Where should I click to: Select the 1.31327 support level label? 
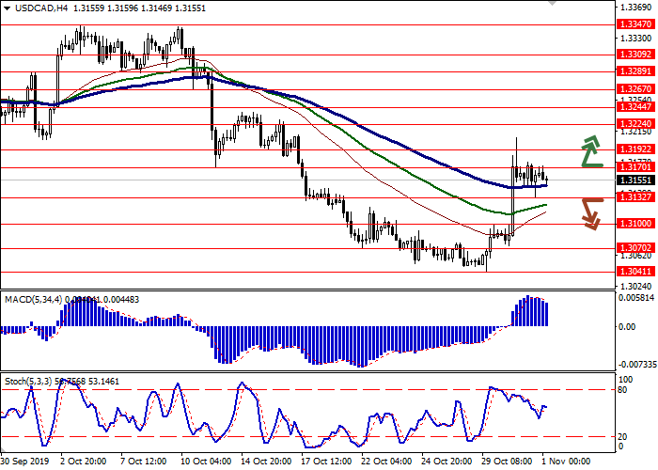point(633,197)
